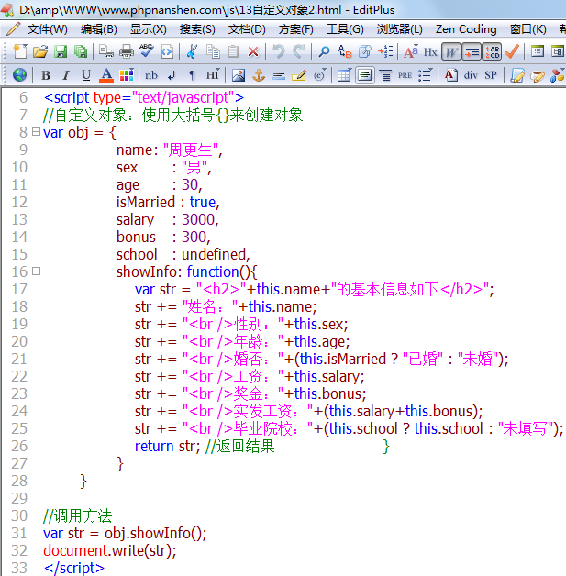This screenshot has width=566, height=576.
Task: Open the 窗口(K) menu
Action: coord(527,29)
